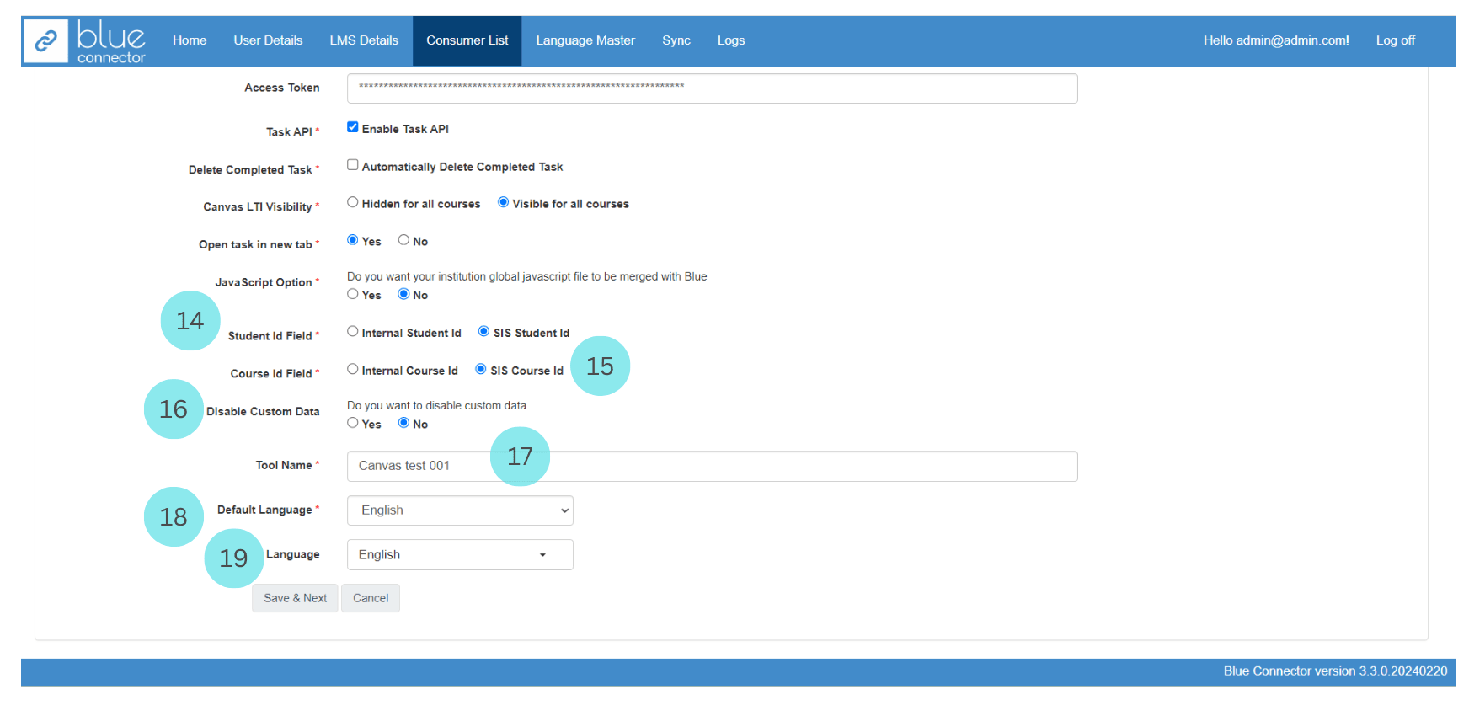Open LMS Details page

(364, 40)
